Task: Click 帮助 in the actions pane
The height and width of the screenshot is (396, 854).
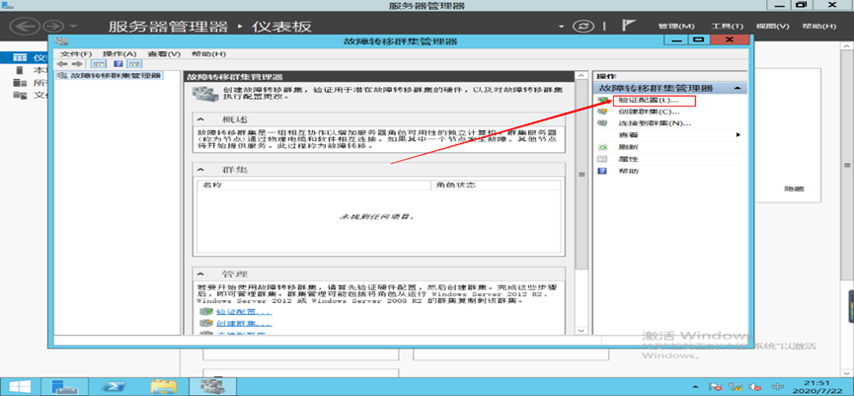Action: point(629,171)
